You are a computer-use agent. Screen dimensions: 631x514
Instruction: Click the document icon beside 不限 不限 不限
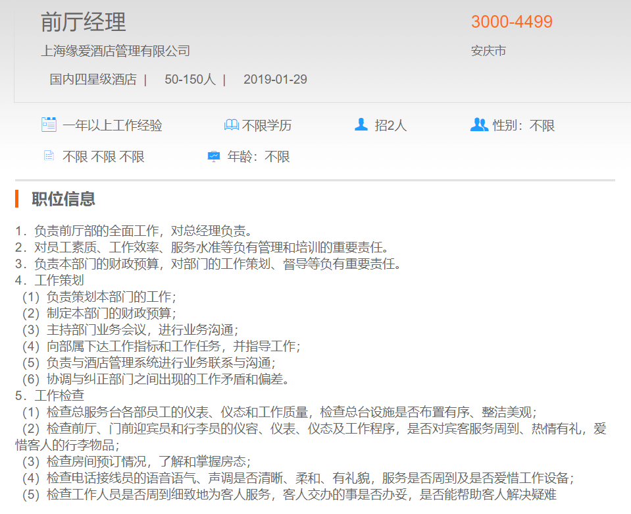(x=49, y=156)
